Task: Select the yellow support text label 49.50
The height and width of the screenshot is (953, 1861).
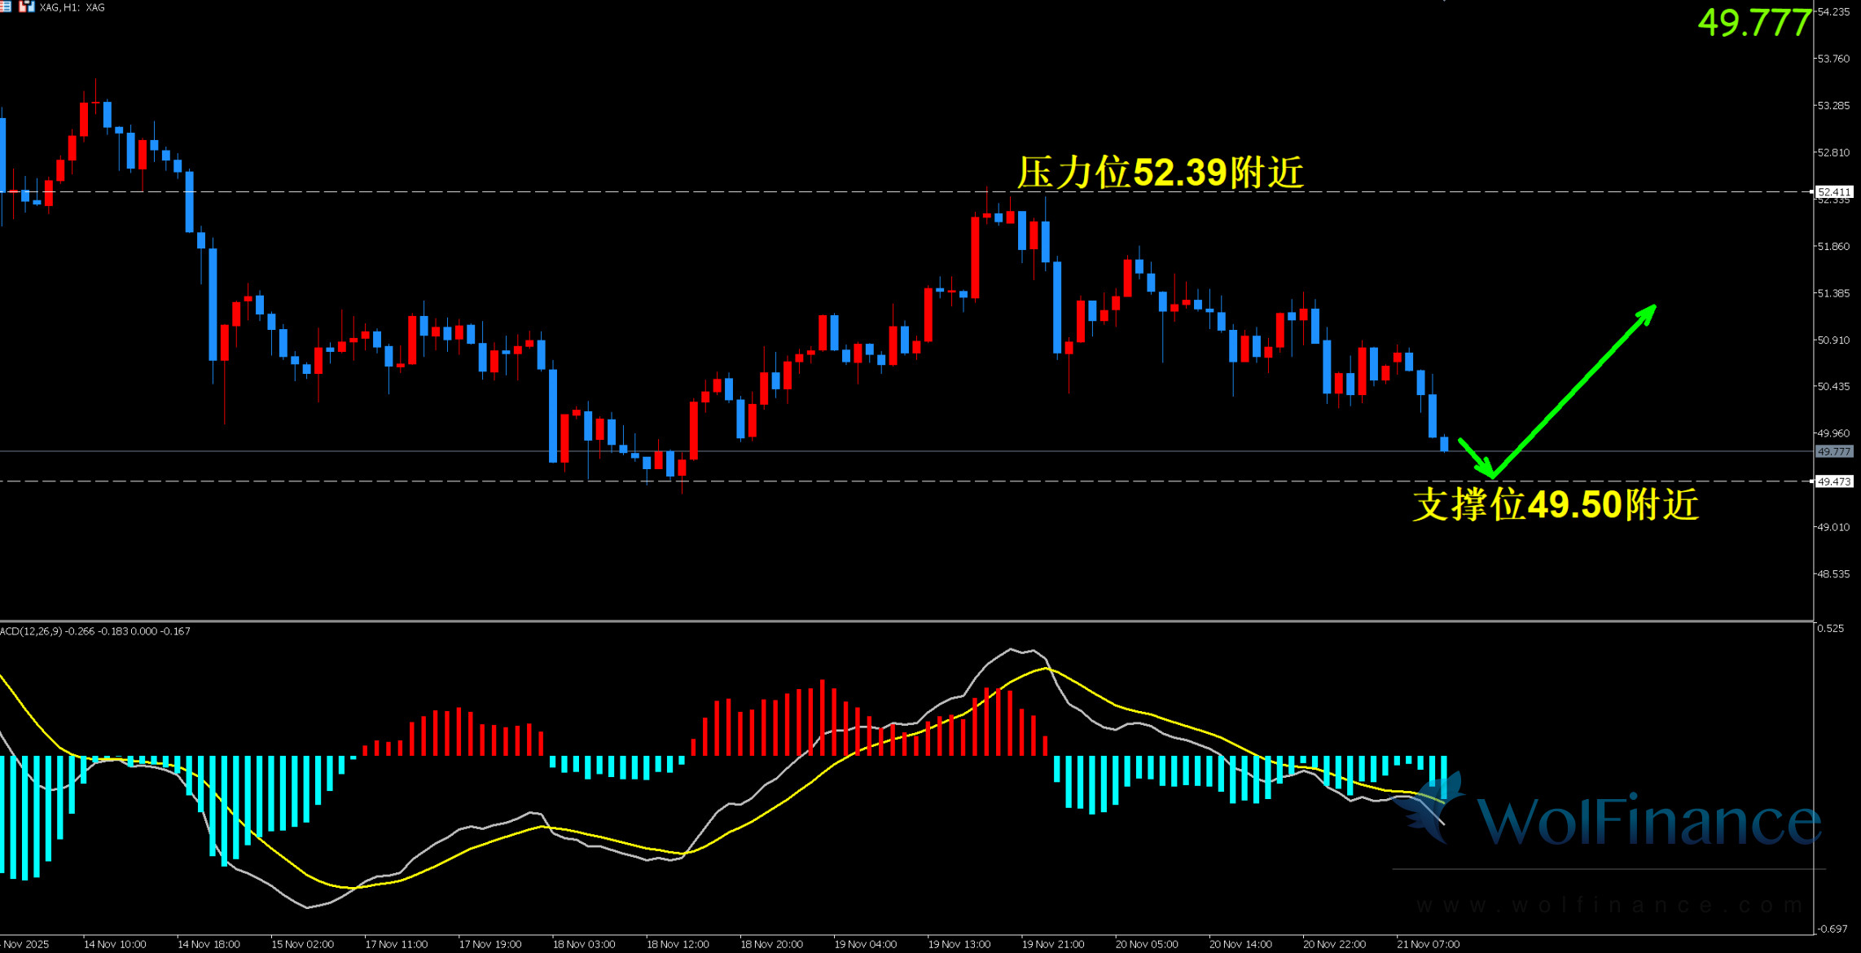Action: [x=1555, y=504]
